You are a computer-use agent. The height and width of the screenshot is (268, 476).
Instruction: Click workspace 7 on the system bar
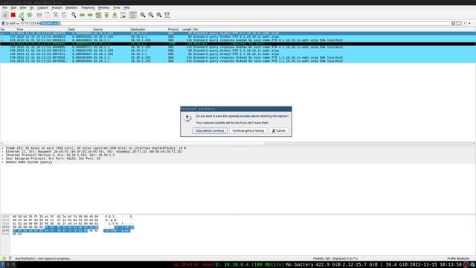(x=3, y=265)
